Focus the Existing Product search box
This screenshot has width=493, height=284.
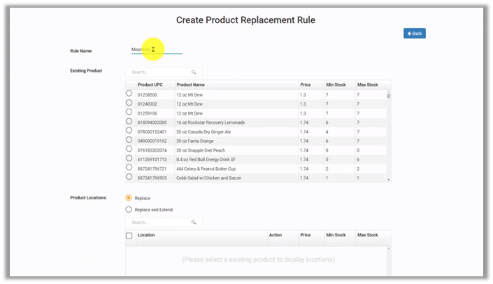(157, 72)
